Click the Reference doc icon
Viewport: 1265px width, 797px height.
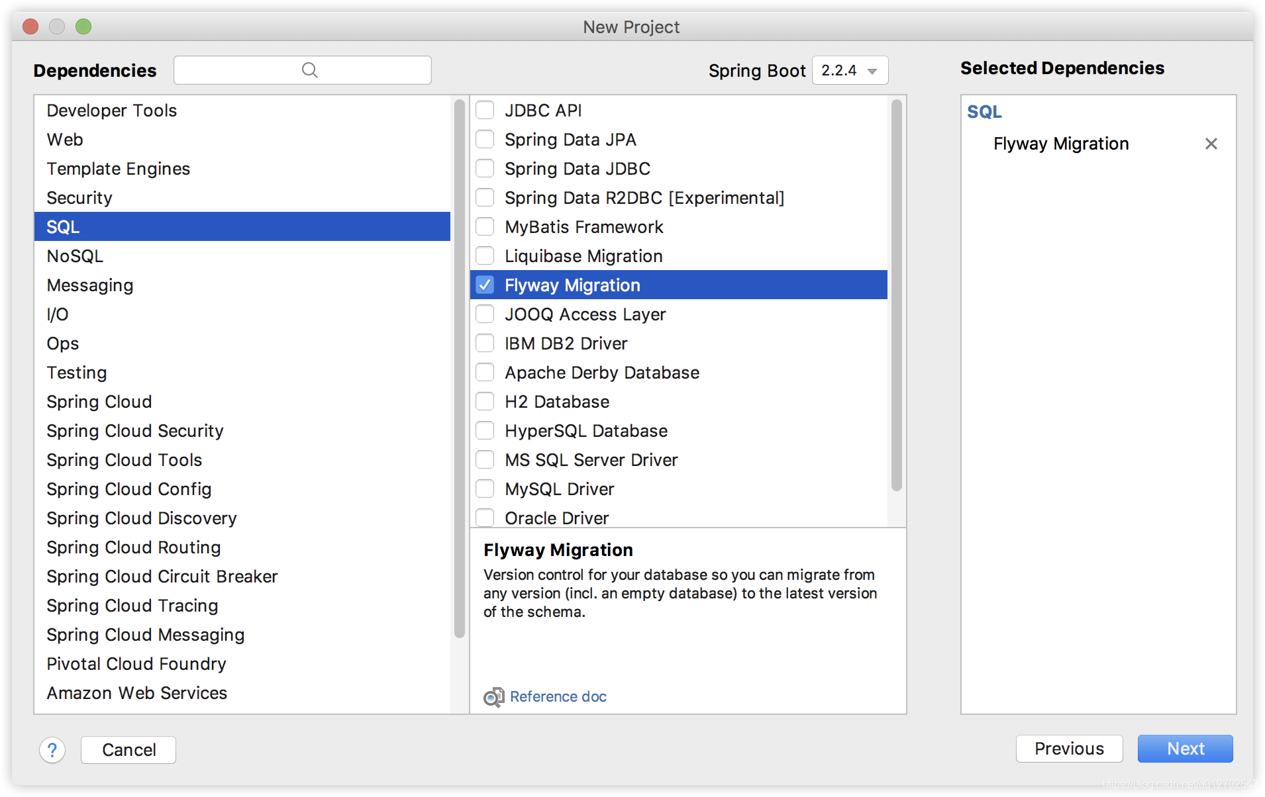click(492, 696)
